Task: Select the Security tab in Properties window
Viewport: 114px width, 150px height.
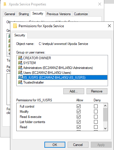Action: [x=38, y=13]
